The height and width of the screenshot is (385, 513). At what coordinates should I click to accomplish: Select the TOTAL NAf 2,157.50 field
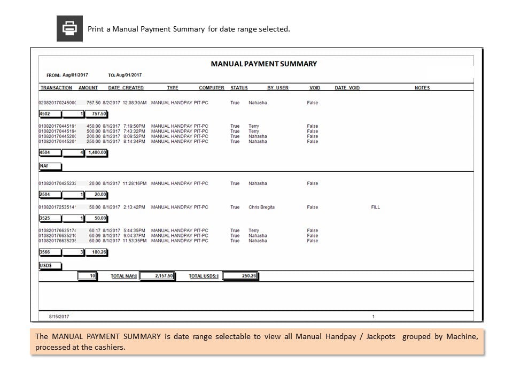(x=157, y=276)
